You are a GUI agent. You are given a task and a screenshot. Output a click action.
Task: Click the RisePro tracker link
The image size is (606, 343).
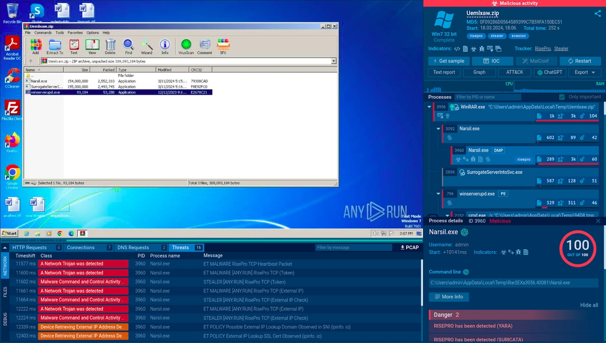click(x=543, y=49)
